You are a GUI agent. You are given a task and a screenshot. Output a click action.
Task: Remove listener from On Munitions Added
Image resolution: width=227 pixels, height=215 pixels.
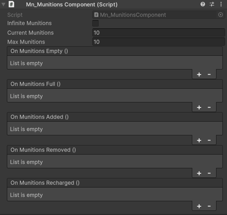209,140
